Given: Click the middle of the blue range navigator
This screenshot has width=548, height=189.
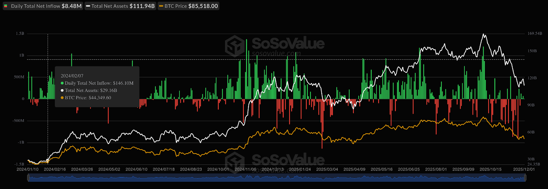Looking at the screenshot, I should tap(276, 178).
